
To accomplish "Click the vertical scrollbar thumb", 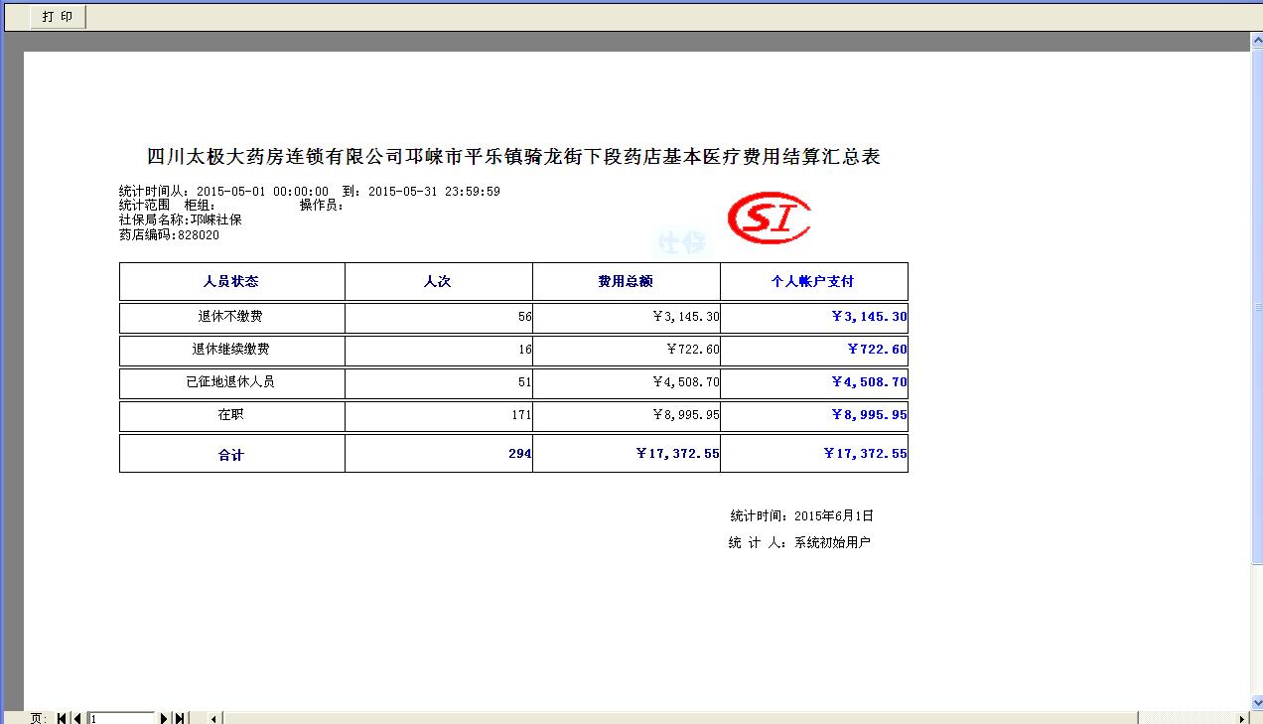I will [x=1256, y=308].
